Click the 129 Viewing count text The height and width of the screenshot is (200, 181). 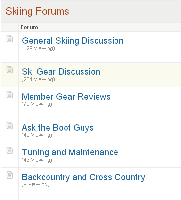pyautogui.click(x=38, y=48)
